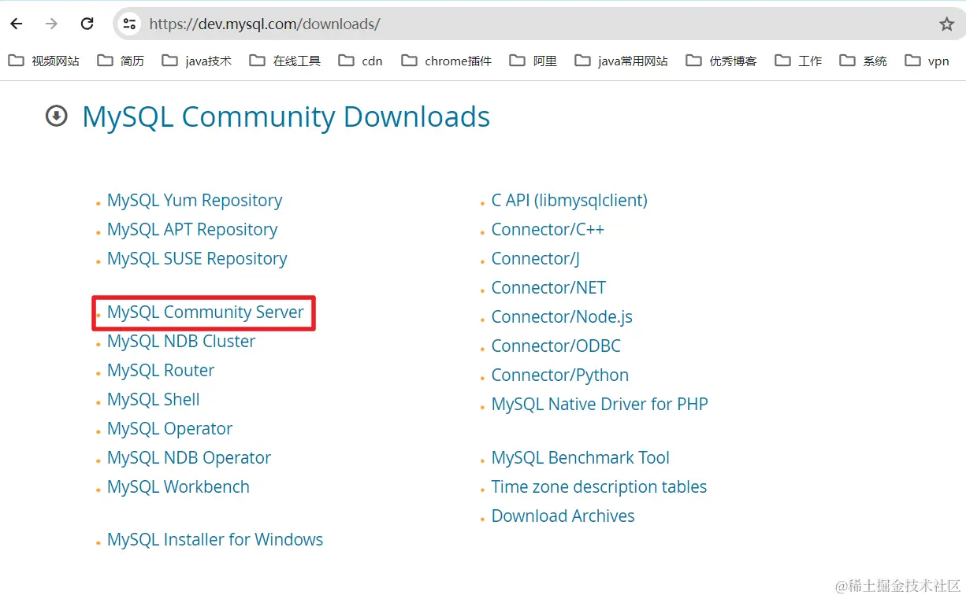966x599 pixels.
Task: Open C API (libmysqlclient) link
Action: (570, 201)
